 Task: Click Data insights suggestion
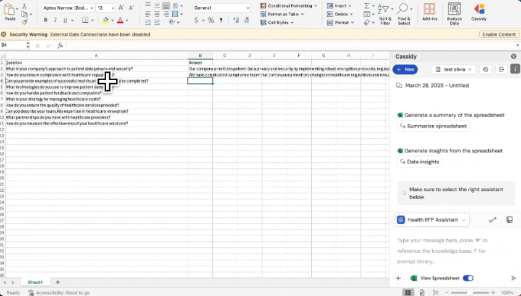point(419,162)
